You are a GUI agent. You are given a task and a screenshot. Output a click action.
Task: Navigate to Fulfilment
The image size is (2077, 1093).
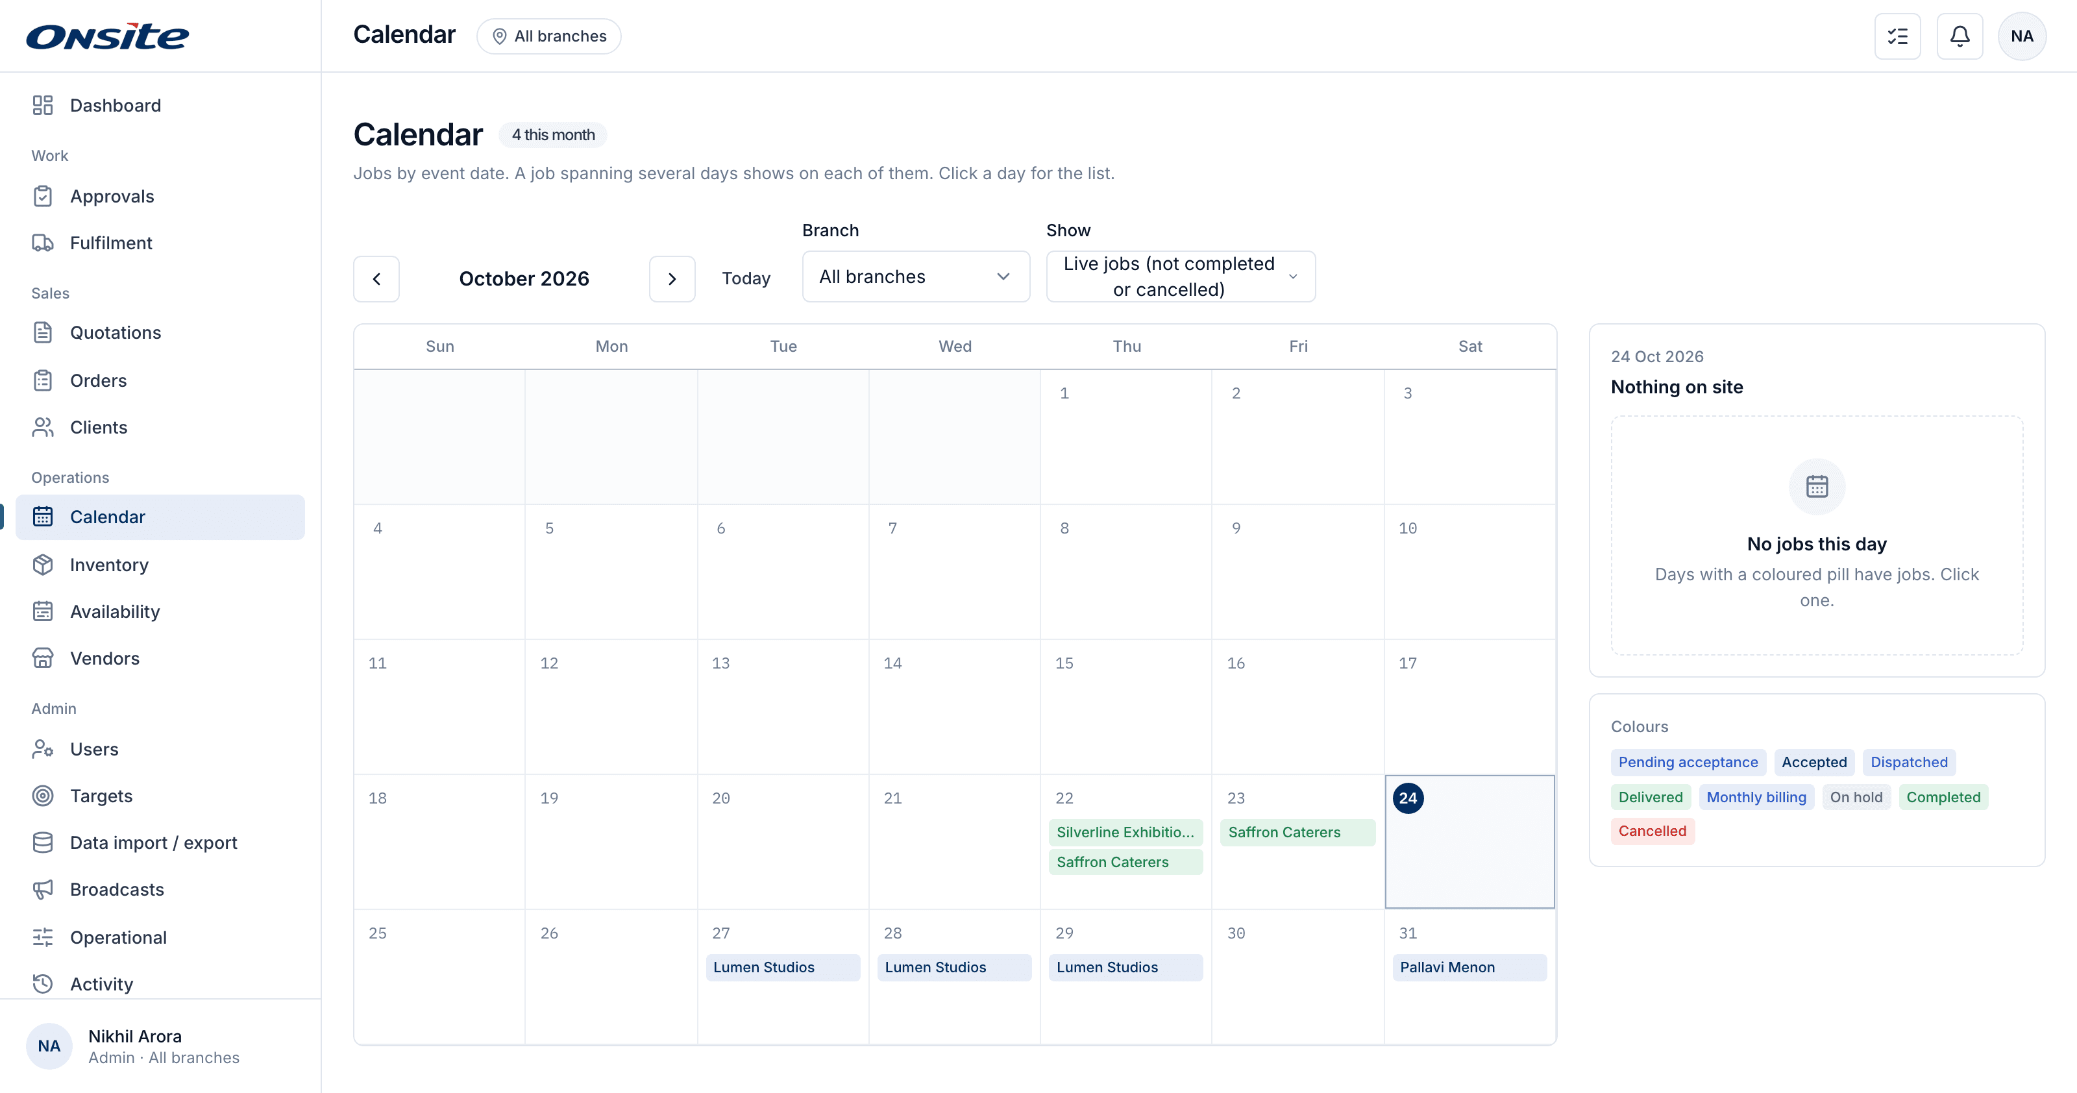[x=160, y=243]
